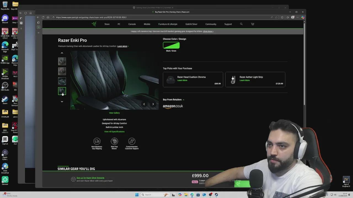Open the Razer site search icon
Viewport: 353px width, 198px height.
241,24
